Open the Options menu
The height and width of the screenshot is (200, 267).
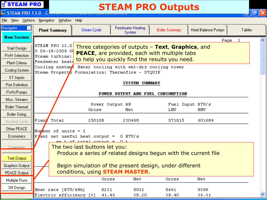(29, 20)
